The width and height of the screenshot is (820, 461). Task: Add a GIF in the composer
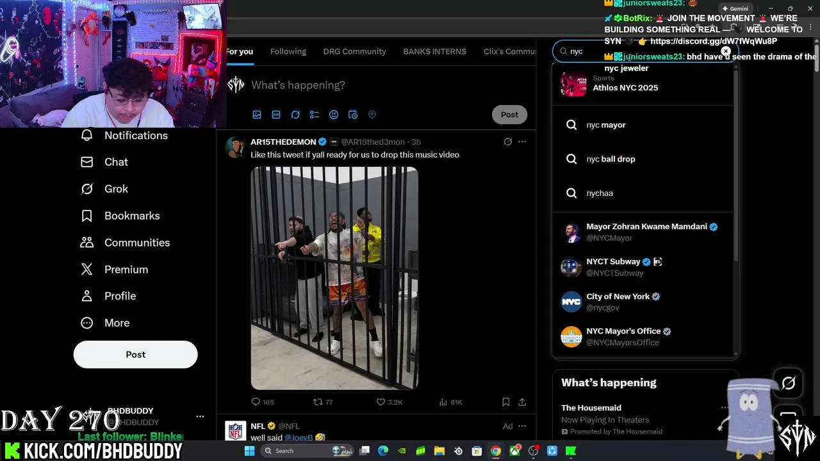point(276,115)
